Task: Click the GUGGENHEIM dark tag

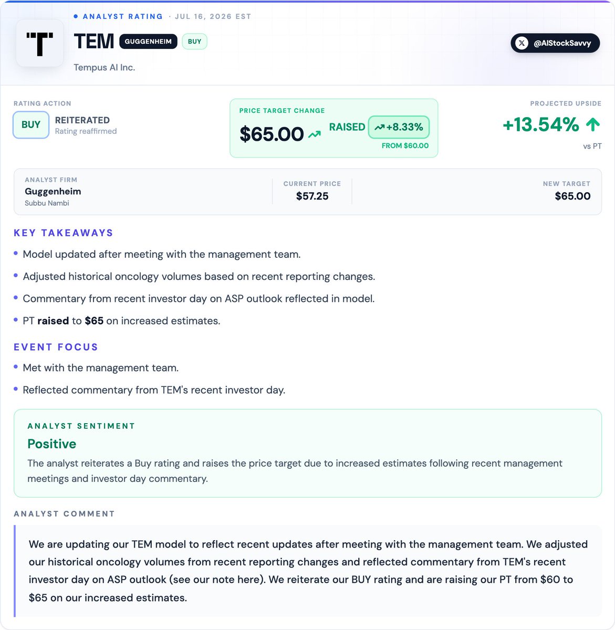Action: [148, 41]
